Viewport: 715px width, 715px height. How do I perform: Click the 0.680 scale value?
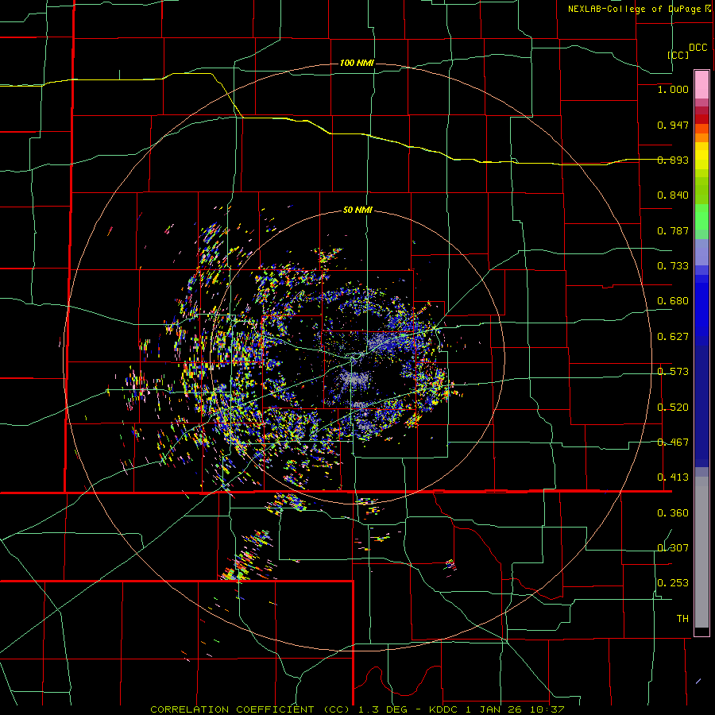point(673,301)
